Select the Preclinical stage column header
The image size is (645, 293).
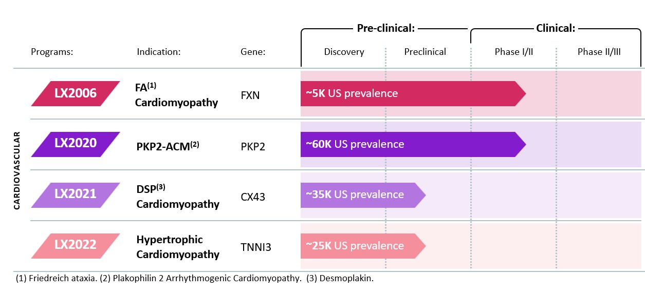425,52
